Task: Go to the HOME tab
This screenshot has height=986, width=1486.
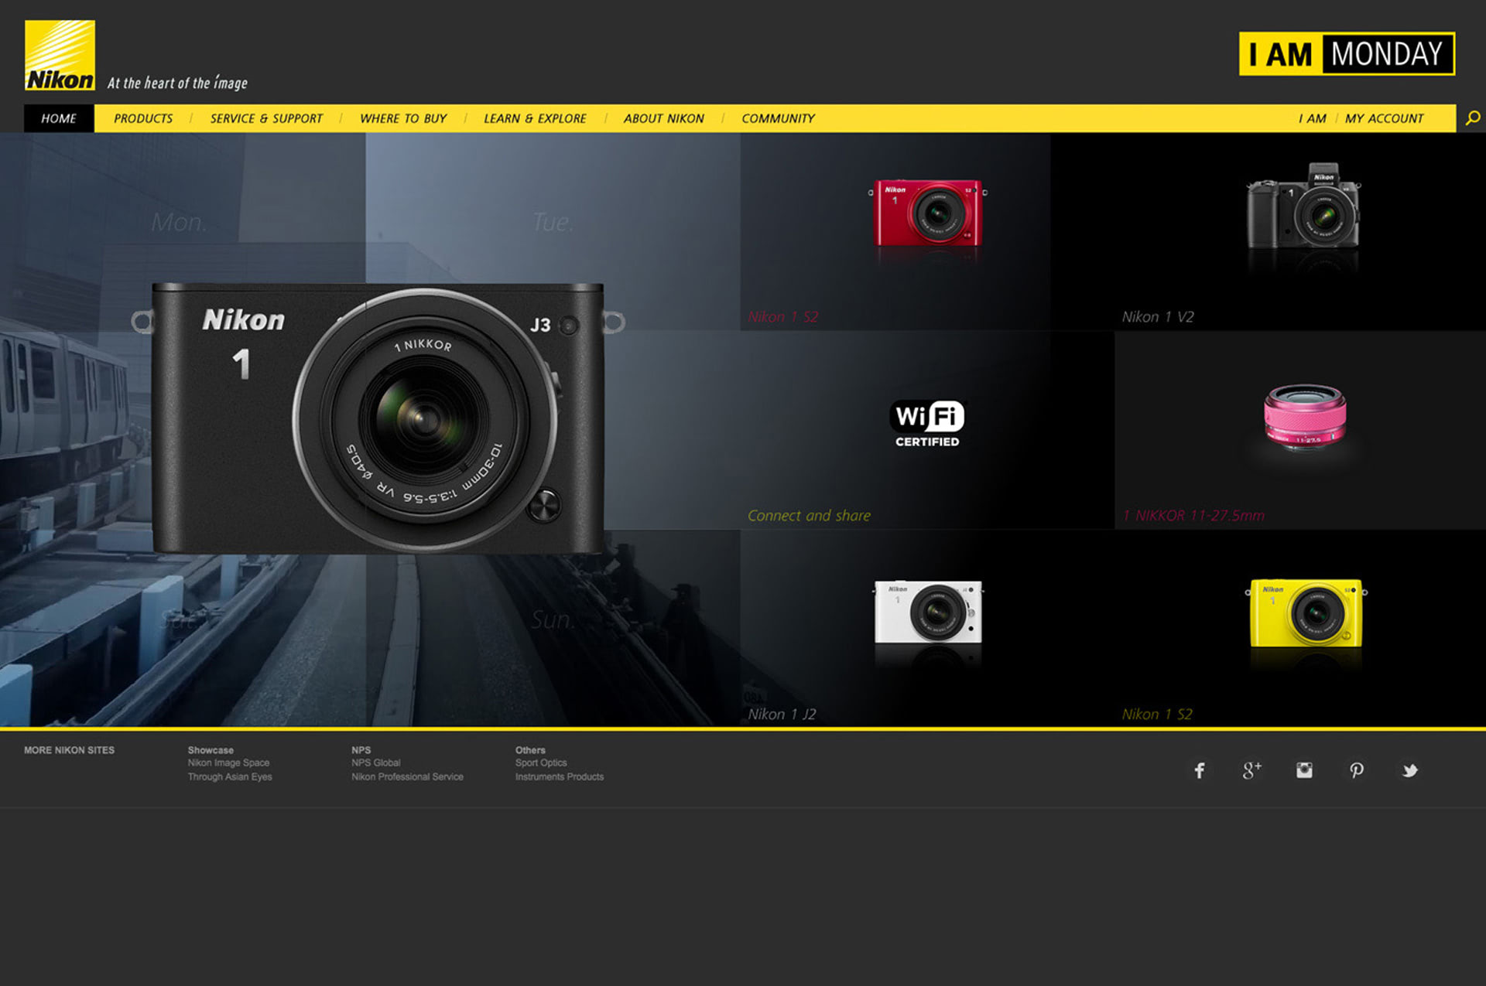Action: click(59, 118)
